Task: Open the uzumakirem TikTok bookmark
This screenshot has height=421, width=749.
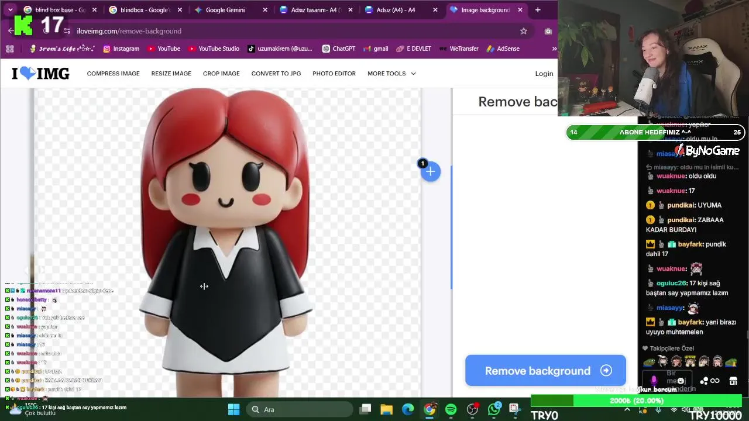Action: coord(280,49)
